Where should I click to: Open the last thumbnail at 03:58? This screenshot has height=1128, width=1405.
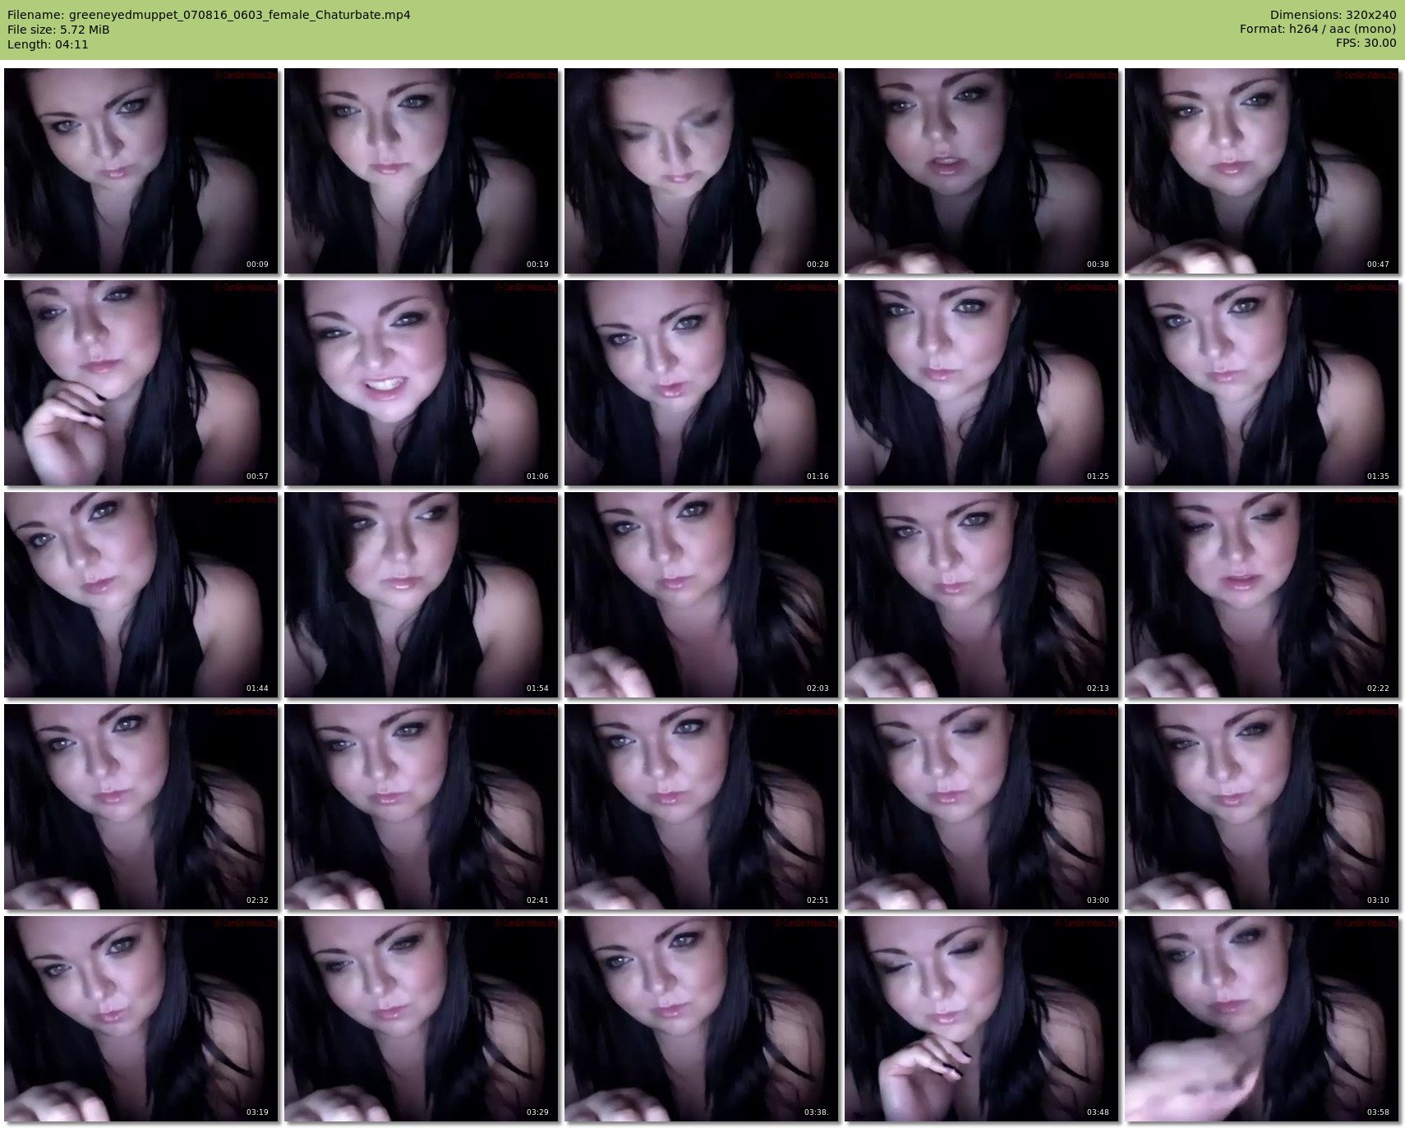(1261, 1019)
